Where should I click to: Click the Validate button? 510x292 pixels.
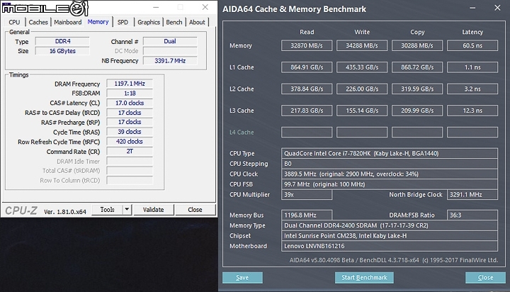[153, 210]
